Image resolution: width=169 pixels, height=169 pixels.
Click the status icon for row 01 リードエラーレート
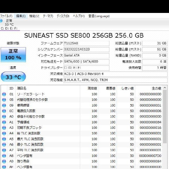point(4,94)
